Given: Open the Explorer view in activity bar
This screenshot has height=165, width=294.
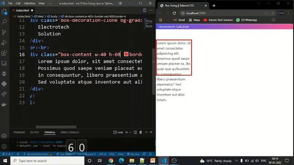Looking at the screenshot, I should (4, 12).
